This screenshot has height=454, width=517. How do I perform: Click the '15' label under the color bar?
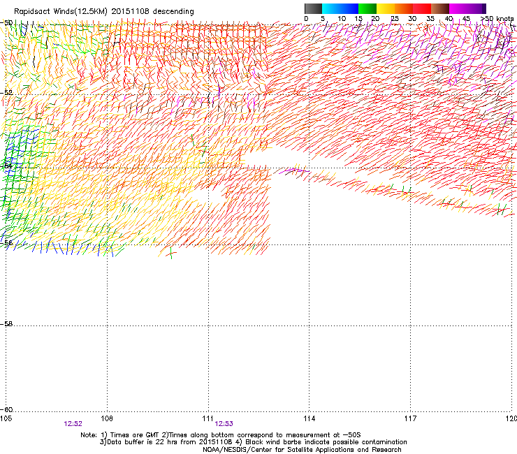(x=358, y=19)
